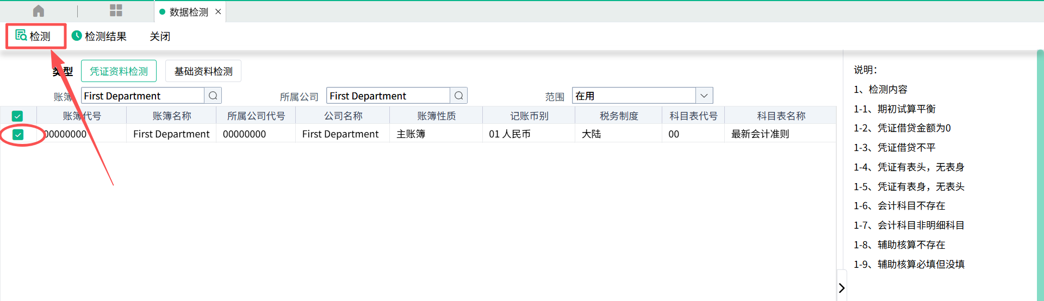
Task: Open the apps grid icon
Action: pyautogui.click(x=116, y=11)
